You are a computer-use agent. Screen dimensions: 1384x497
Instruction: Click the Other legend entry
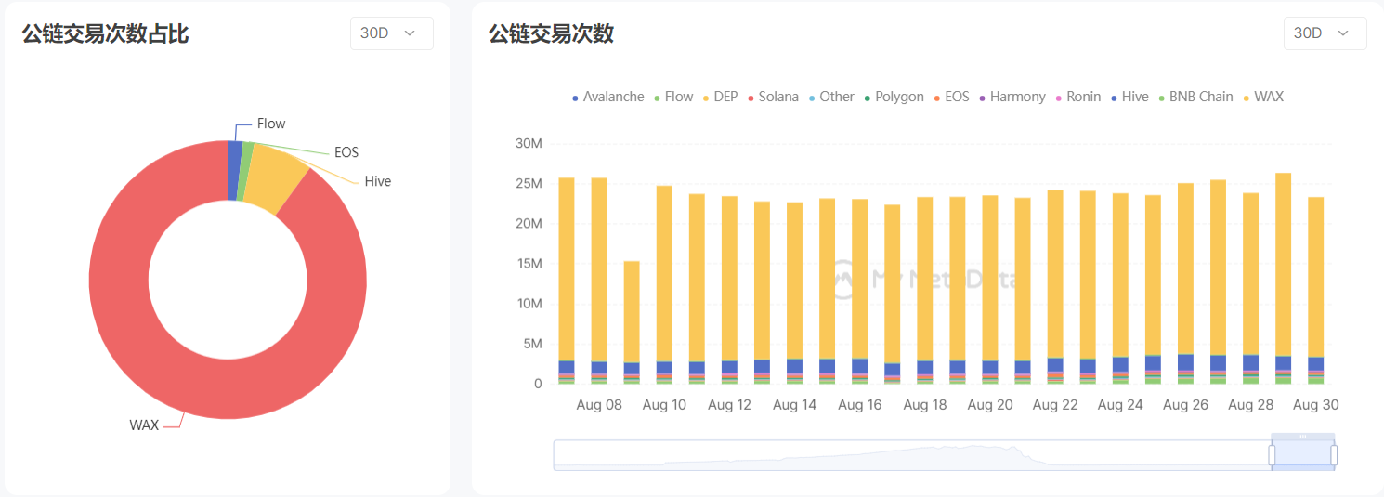pyautogui.click(x=829, y=97)
